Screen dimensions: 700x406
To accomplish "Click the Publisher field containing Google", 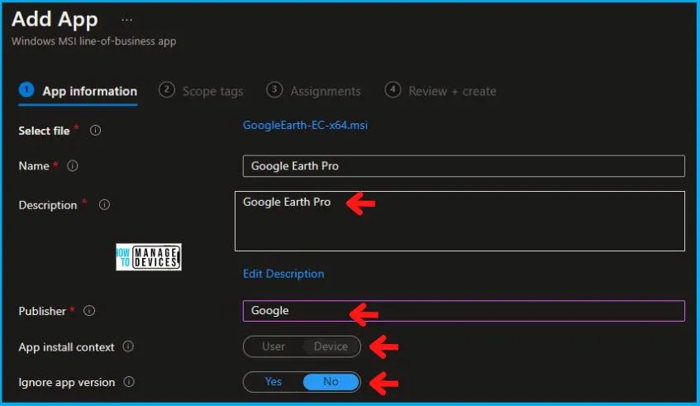I will click(x=464, y=311).
